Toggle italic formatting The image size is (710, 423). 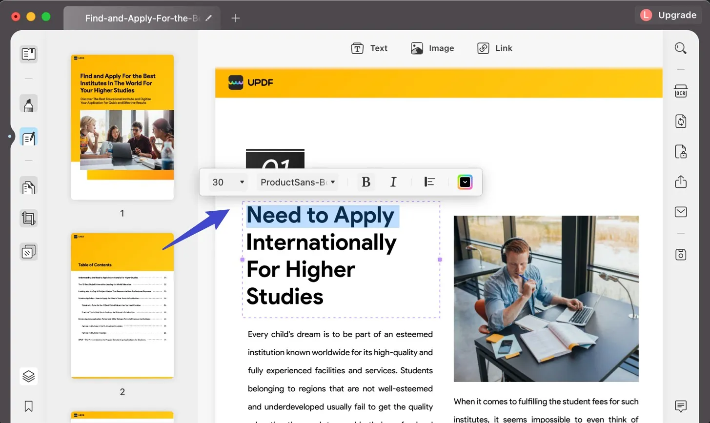click(393, 181)
